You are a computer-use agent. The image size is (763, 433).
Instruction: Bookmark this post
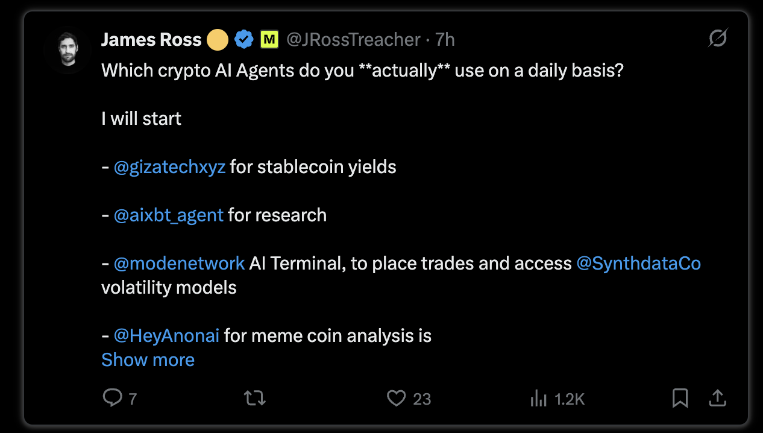[x=680, y=398]
